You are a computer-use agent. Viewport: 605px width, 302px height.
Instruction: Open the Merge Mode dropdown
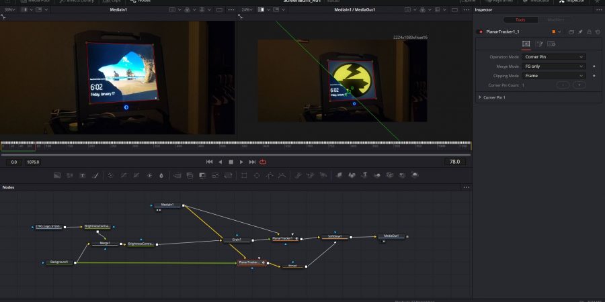tap(554, 66)
